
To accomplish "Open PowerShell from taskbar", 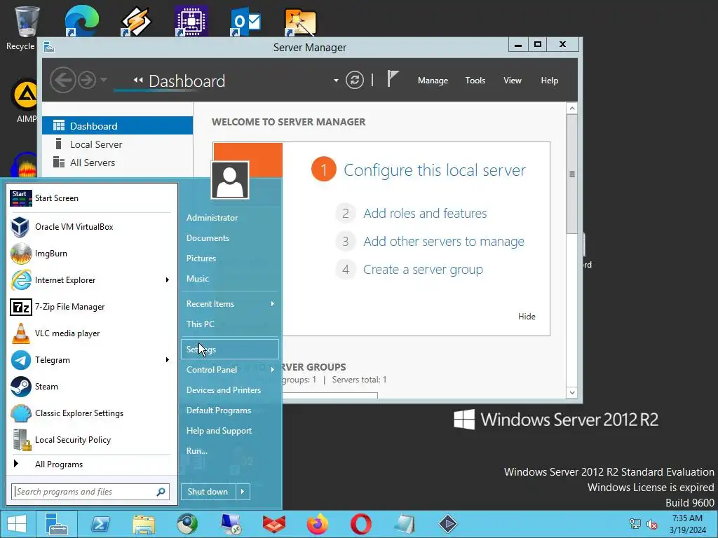I will (x=101, y=524).
